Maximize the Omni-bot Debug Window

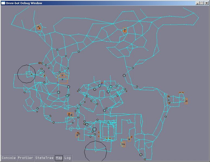[x=202, y=3]
